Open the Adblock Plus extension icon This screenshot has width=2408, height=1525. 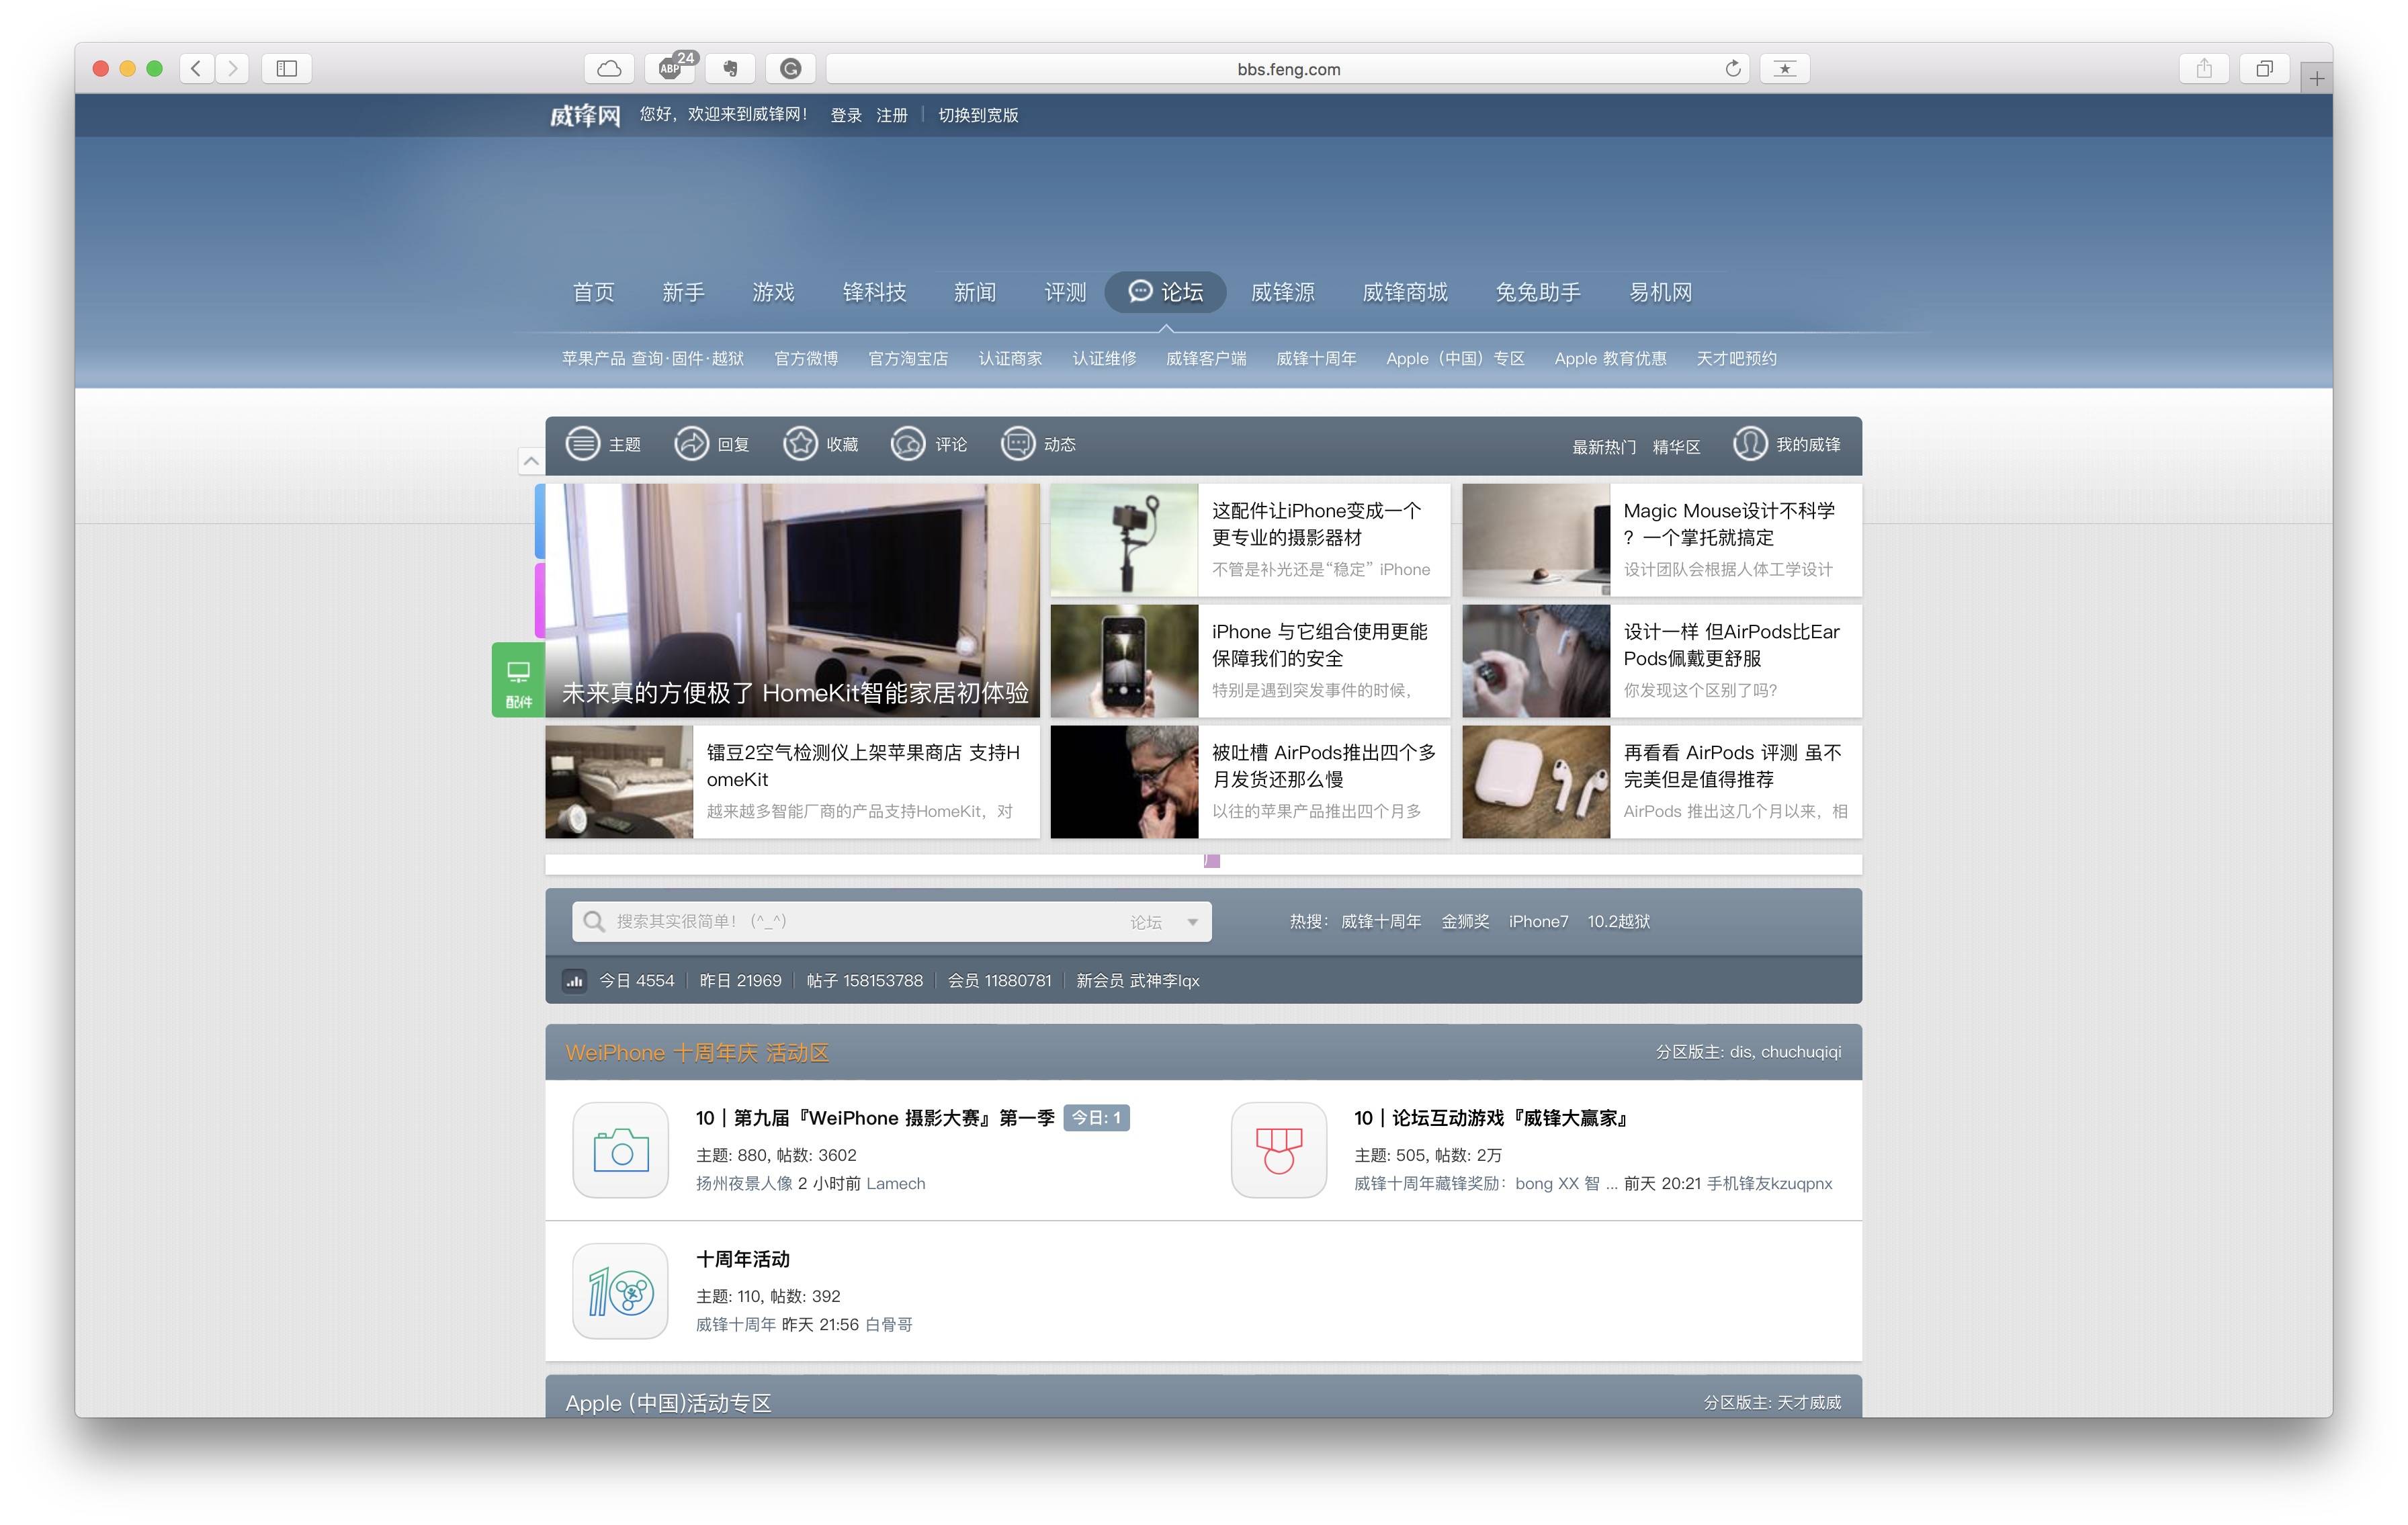(670, 68)
